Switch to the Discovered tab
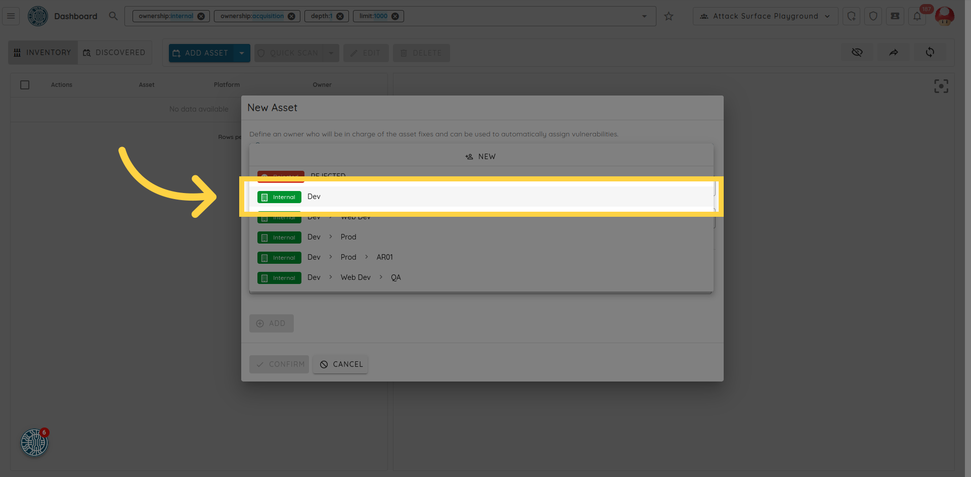 click(115, 53)
